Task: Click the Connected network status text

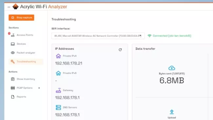Action: coord(172,36)
